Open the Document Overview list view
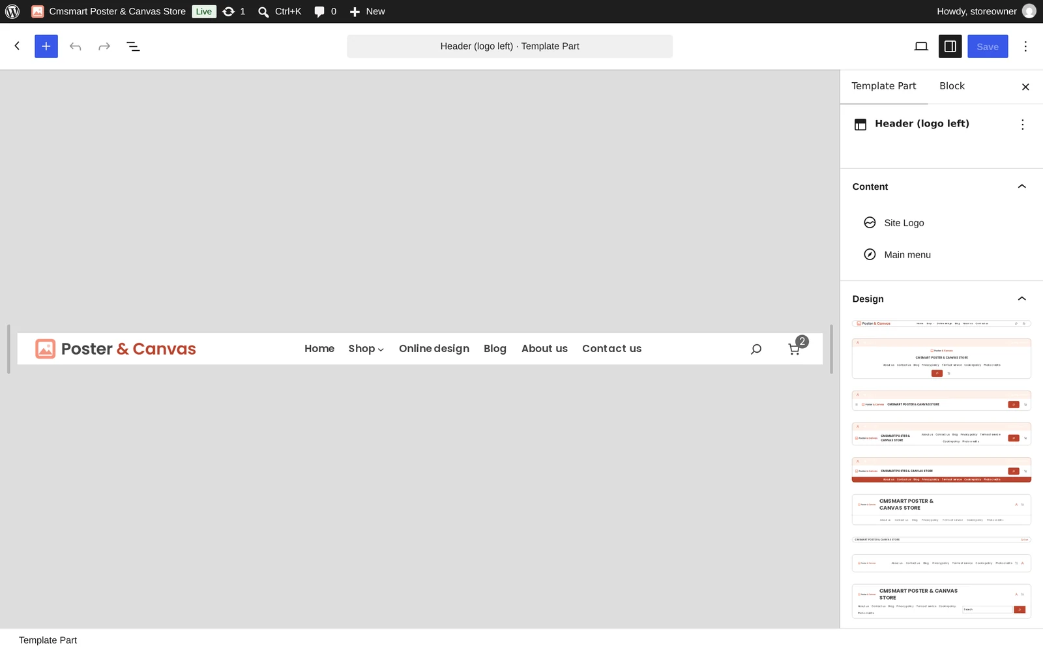 [133, 46]
